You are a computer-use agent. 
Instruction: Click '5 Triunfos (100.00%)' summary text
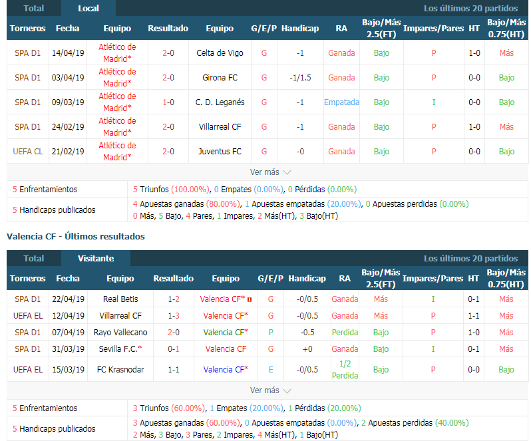pos(172,189)
